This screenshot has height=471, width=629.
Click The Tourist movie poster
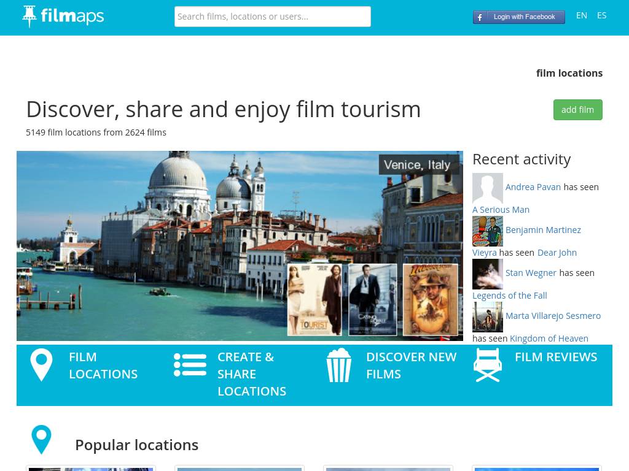(314, 300)
